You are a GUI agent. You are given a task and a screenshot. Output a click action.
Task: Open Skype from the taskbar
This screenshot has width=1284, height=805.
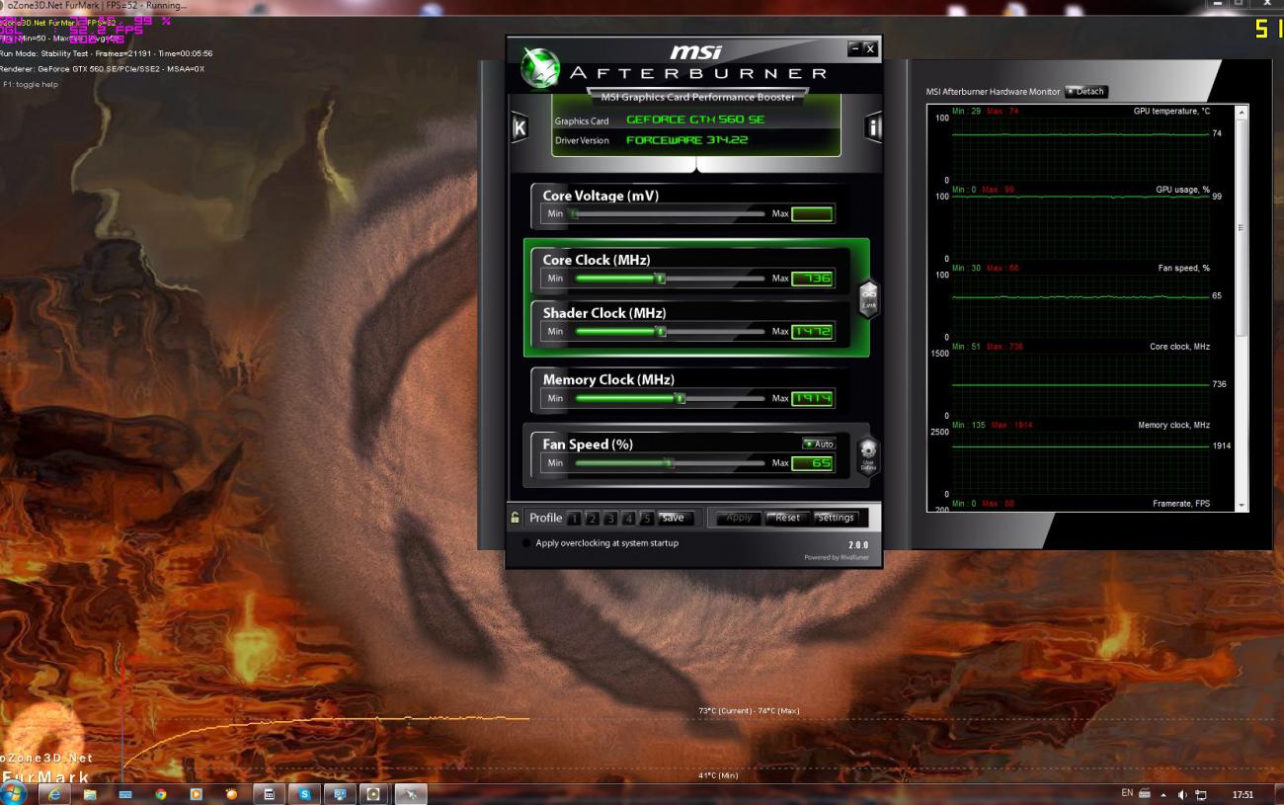point(304,793)
